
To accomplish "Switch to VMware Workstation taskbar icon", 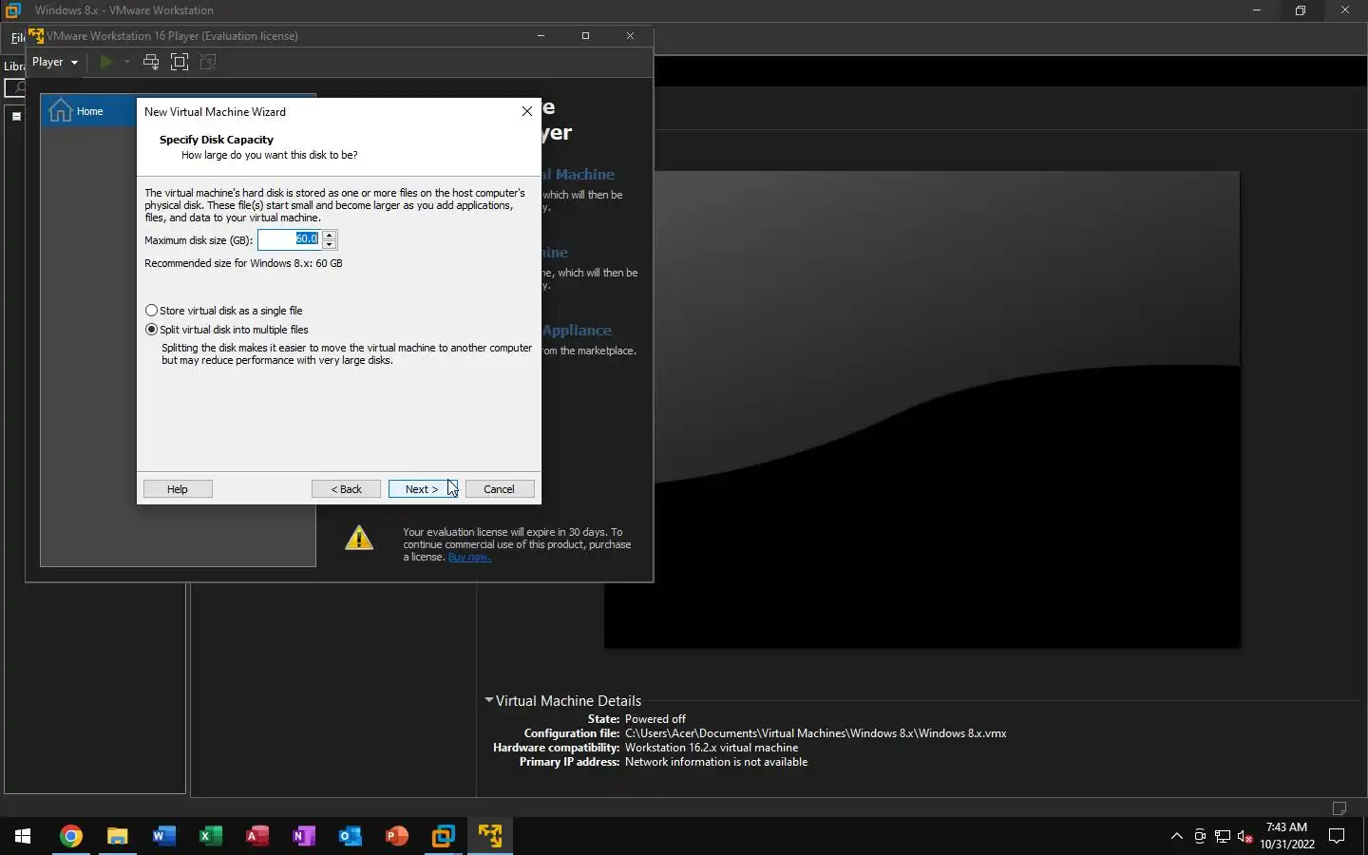I will coord(443,836).
